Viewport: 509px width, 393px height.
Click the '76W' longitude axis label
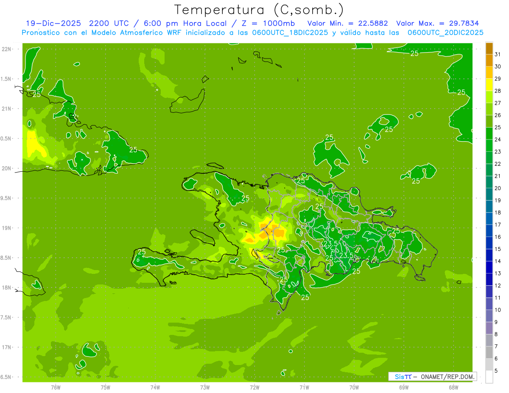(56, 387)
